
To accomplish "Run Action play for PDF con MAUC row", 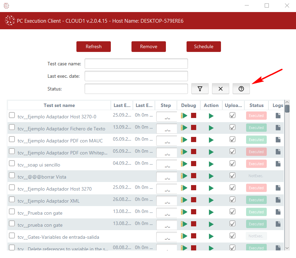I will click(x=211, y=140).
